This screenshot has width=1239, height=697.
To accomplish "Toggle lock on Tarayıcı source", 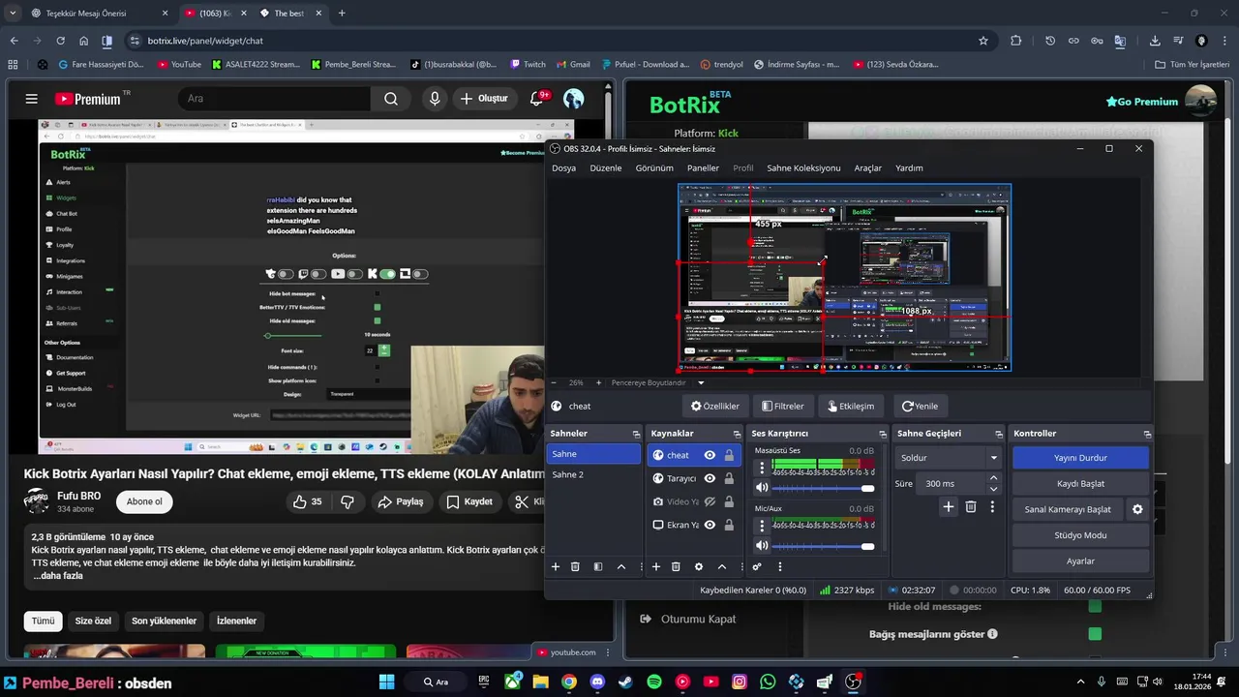I will tap(728, 478).
